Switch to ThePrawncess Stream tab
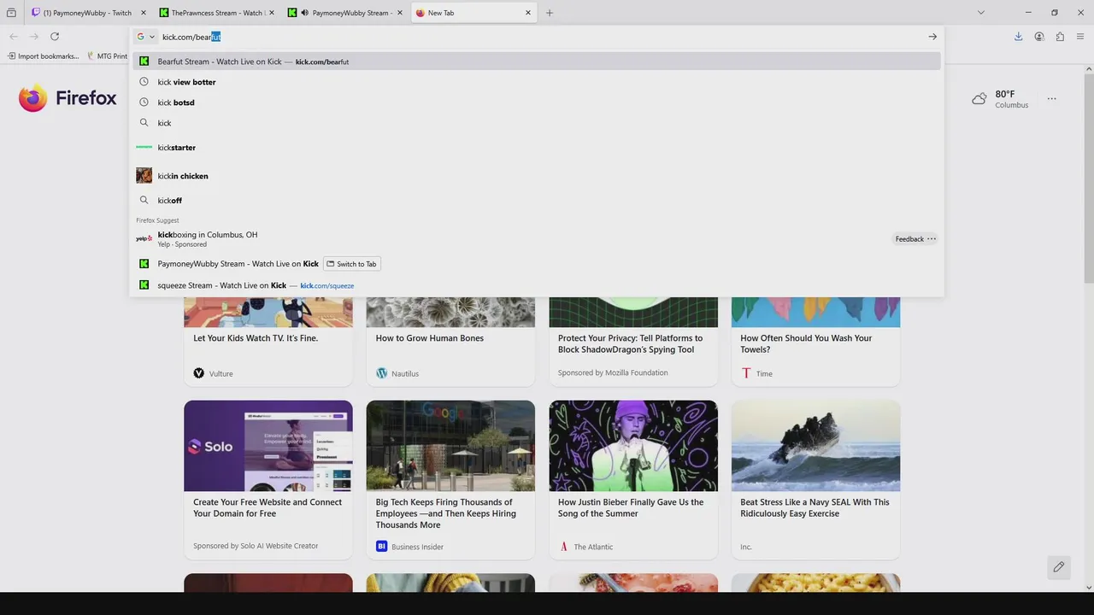 point(217,13)
